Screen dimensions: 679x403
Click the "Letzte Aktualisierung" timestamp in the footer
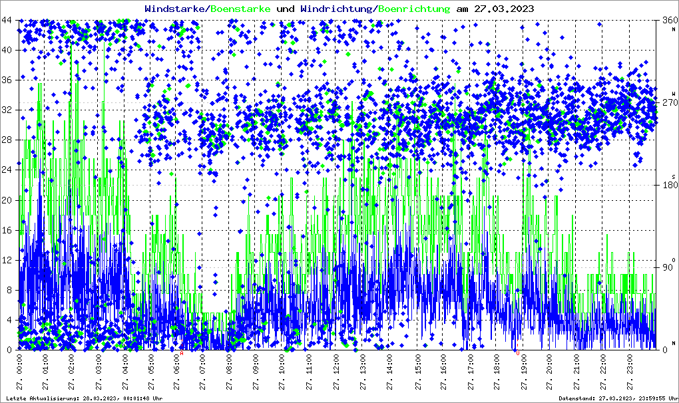83,398
